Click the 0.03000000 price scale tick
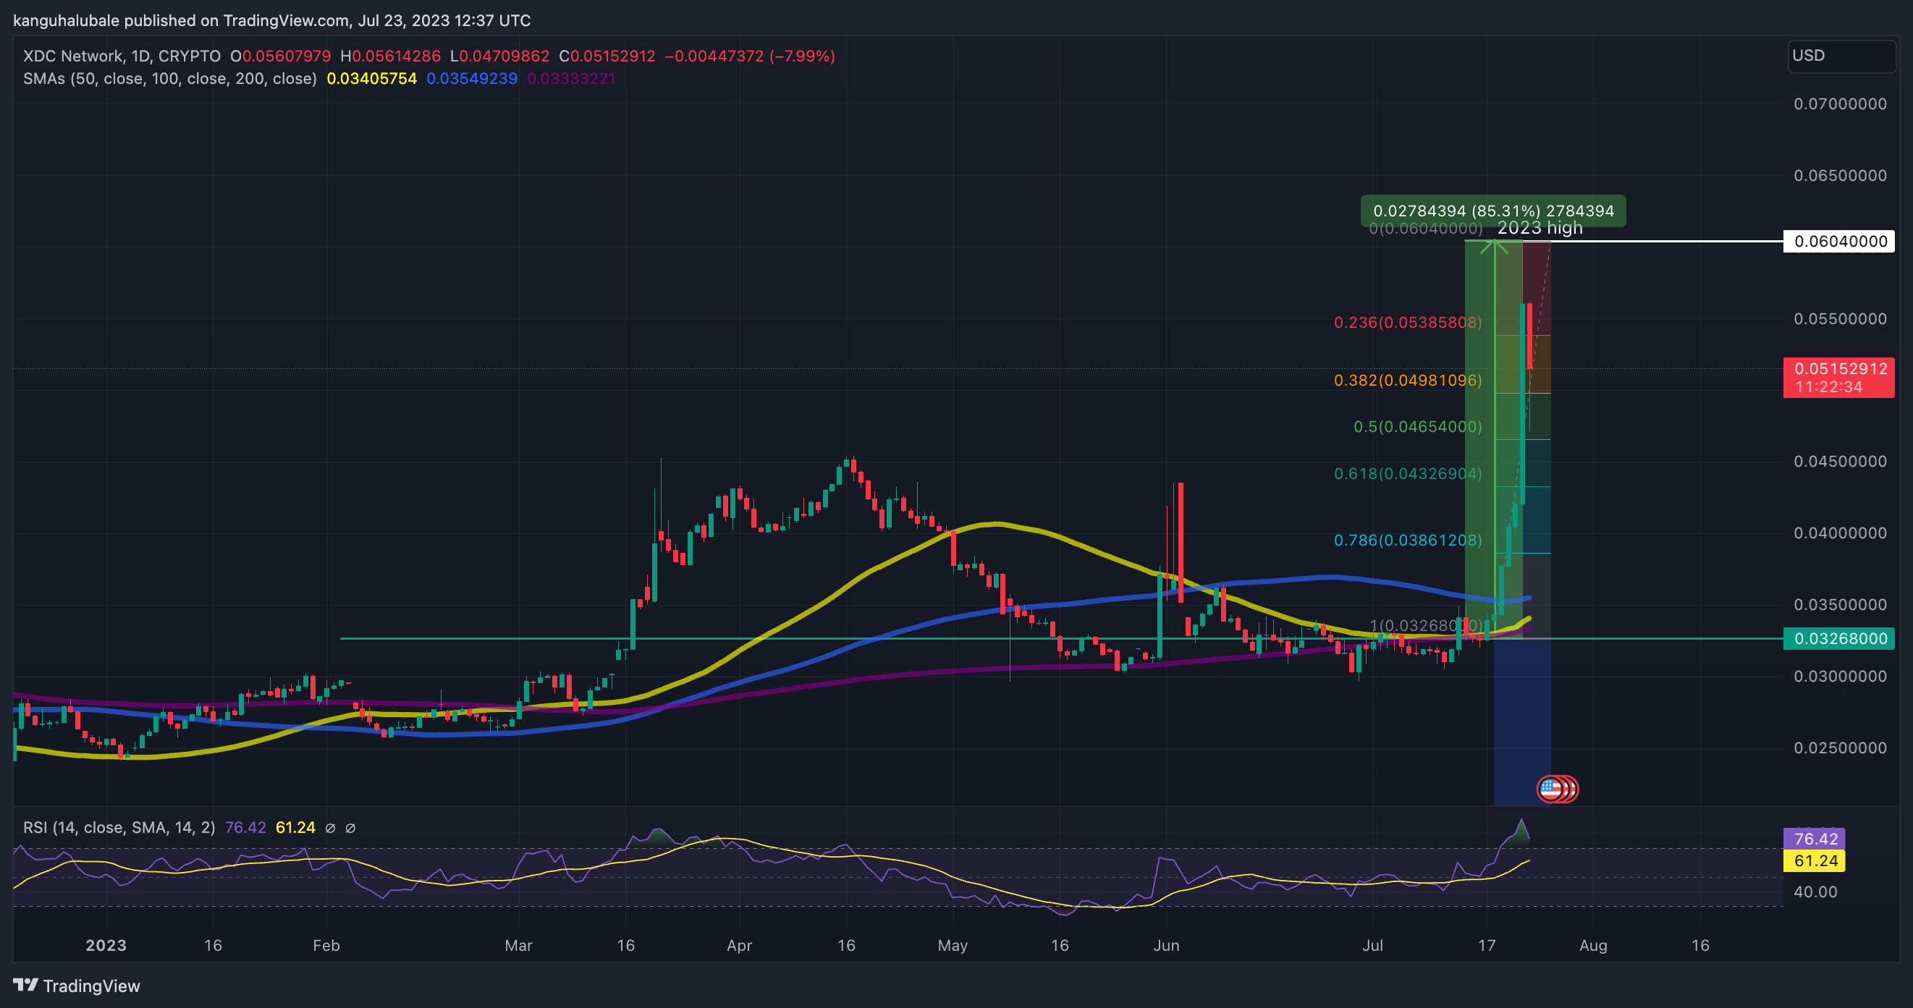Viewport: 1913px width, 1008px height. point(1840,676)
